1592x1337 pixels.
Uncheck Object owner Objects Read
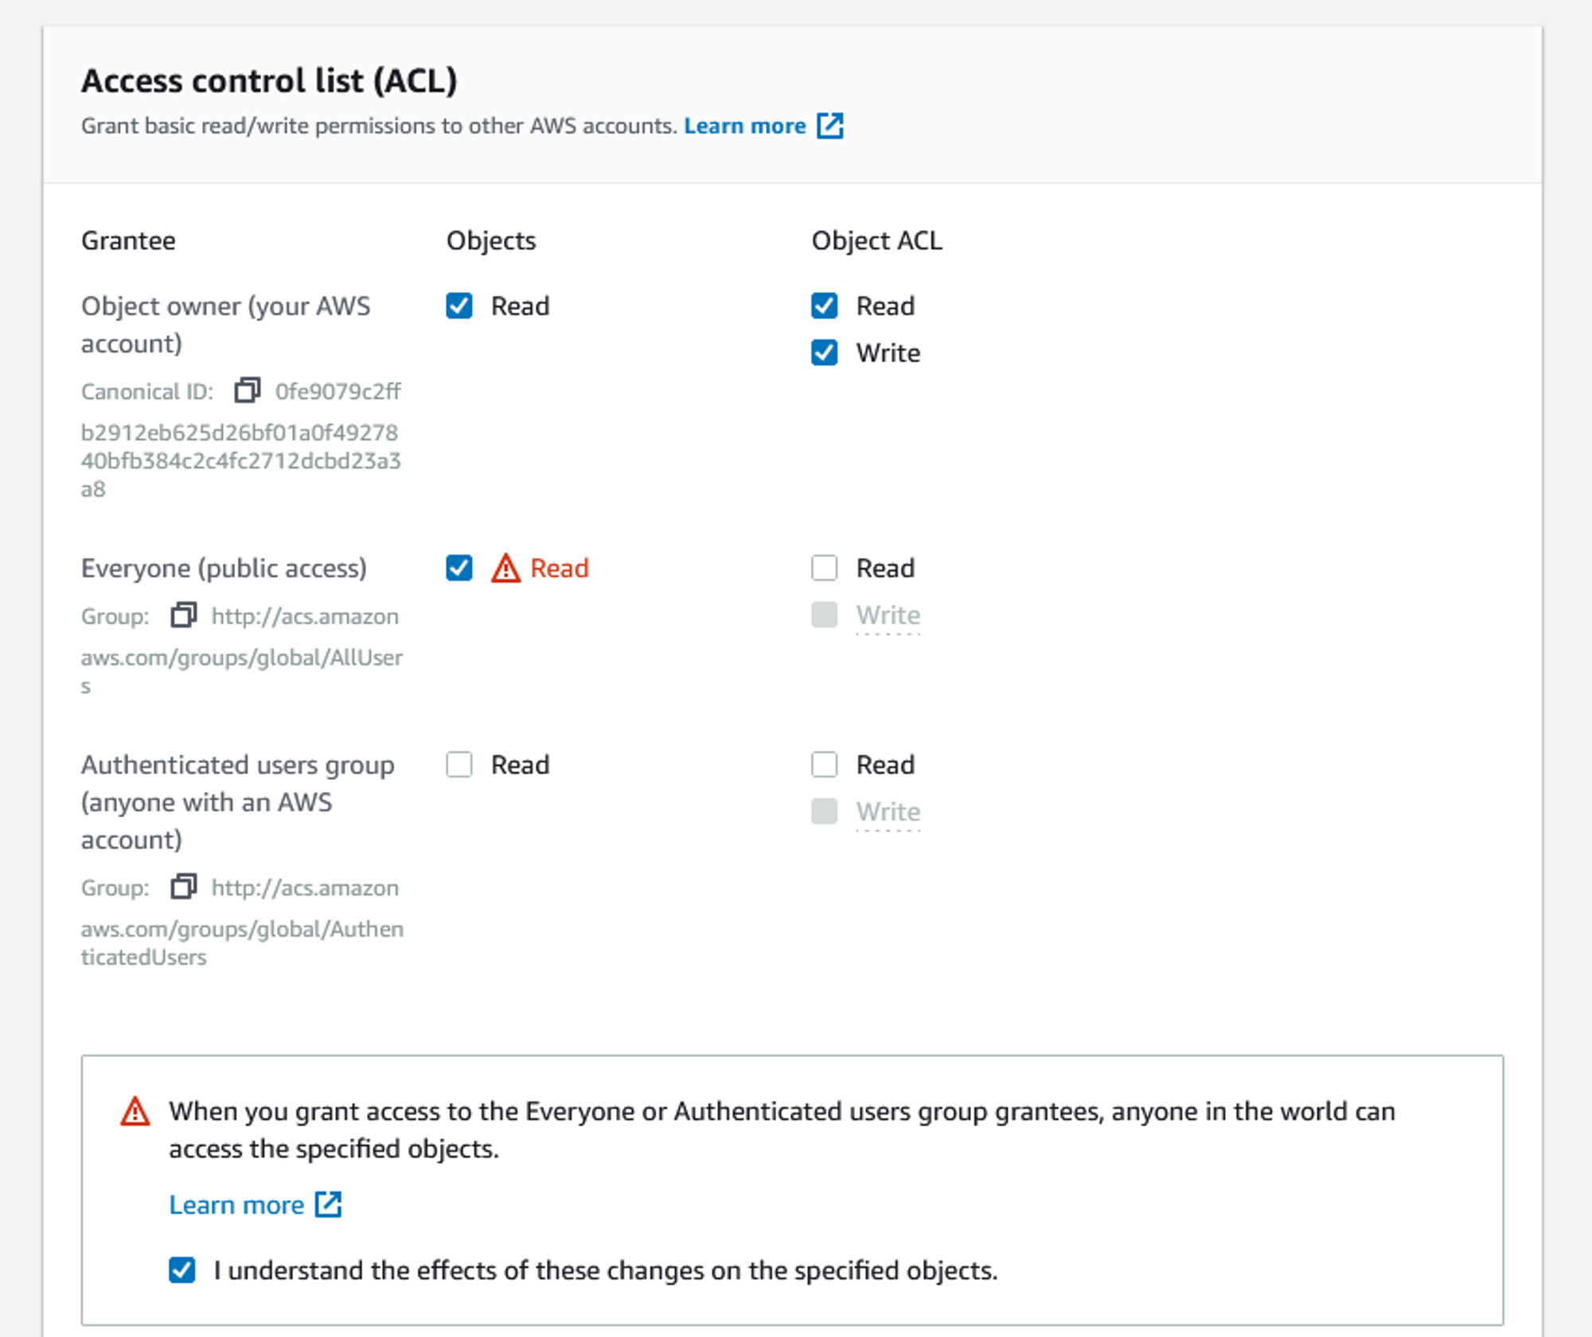click(x=459, y=306)
